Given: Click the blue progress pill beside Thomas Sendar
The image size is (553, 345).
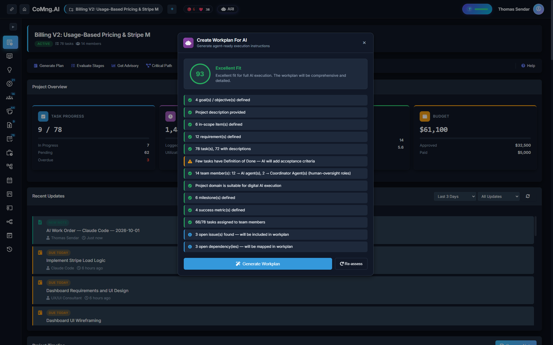Looking at the screenshot, I should (x=477, y=9).
